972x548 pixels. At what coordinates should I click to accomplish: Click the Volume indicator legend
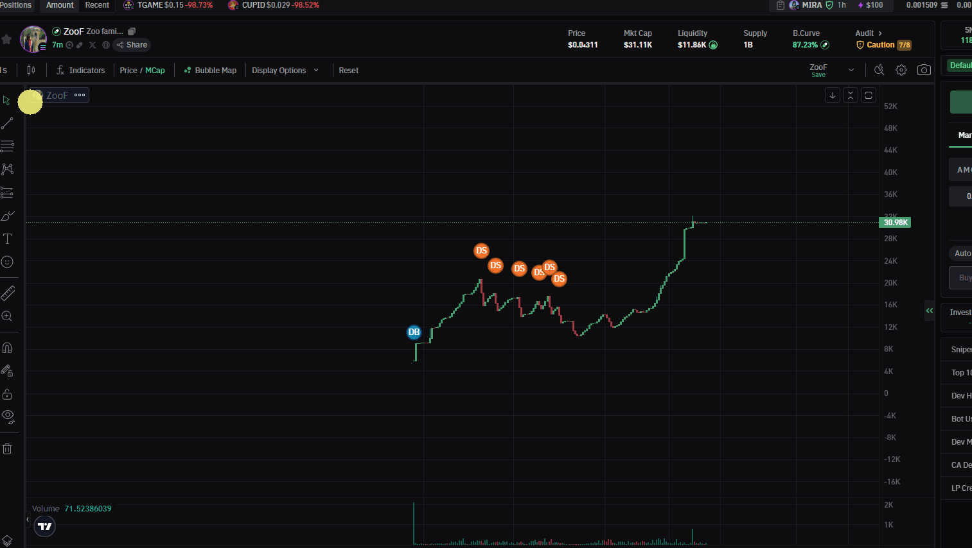point(72,509)
